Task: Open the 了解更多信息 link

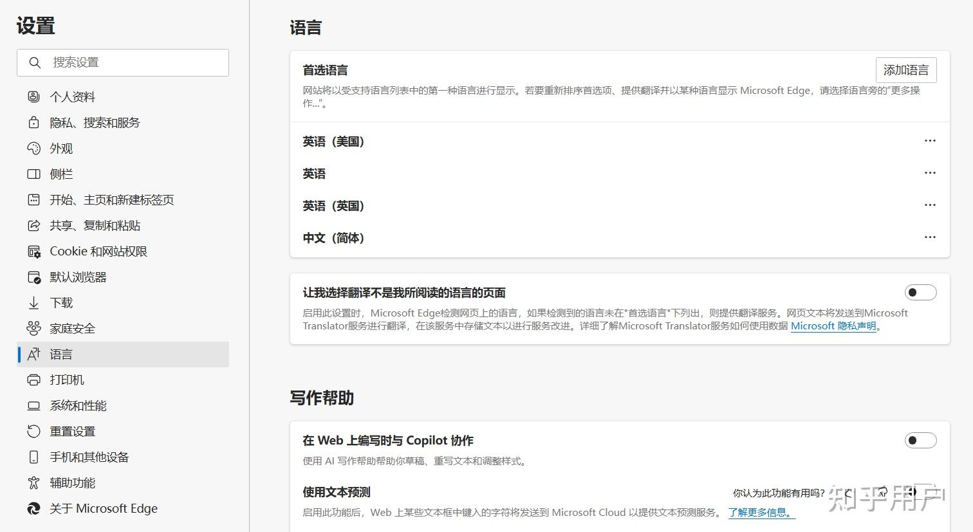Action: [762, 513]
